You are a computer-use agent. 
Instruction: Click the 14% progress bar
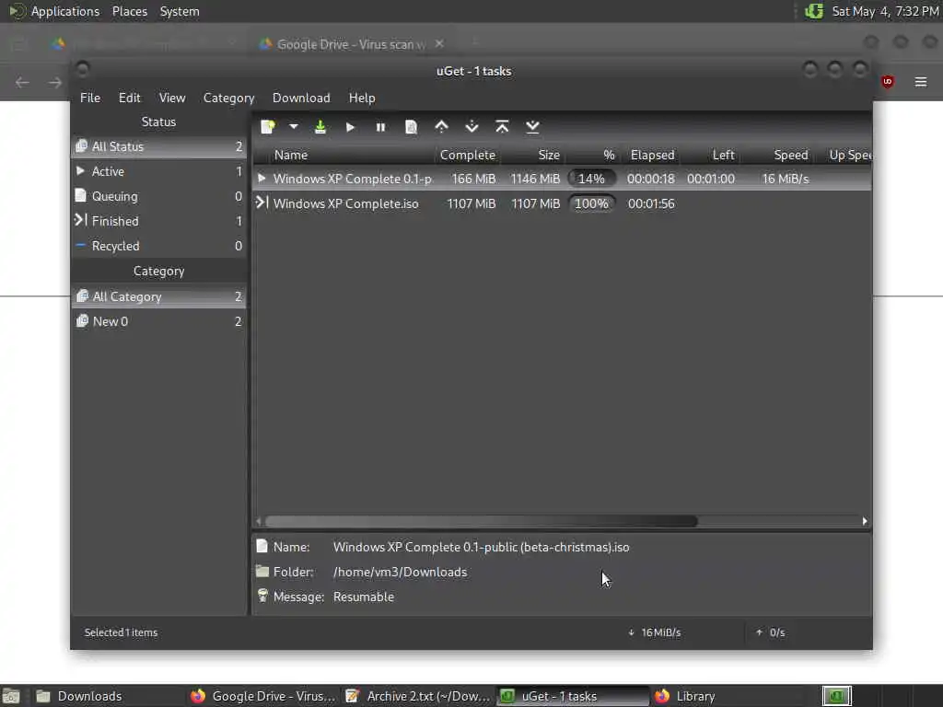(x=592, y=179)
